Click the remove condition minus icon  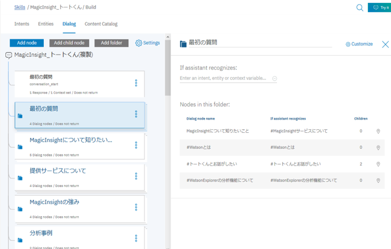275,78
